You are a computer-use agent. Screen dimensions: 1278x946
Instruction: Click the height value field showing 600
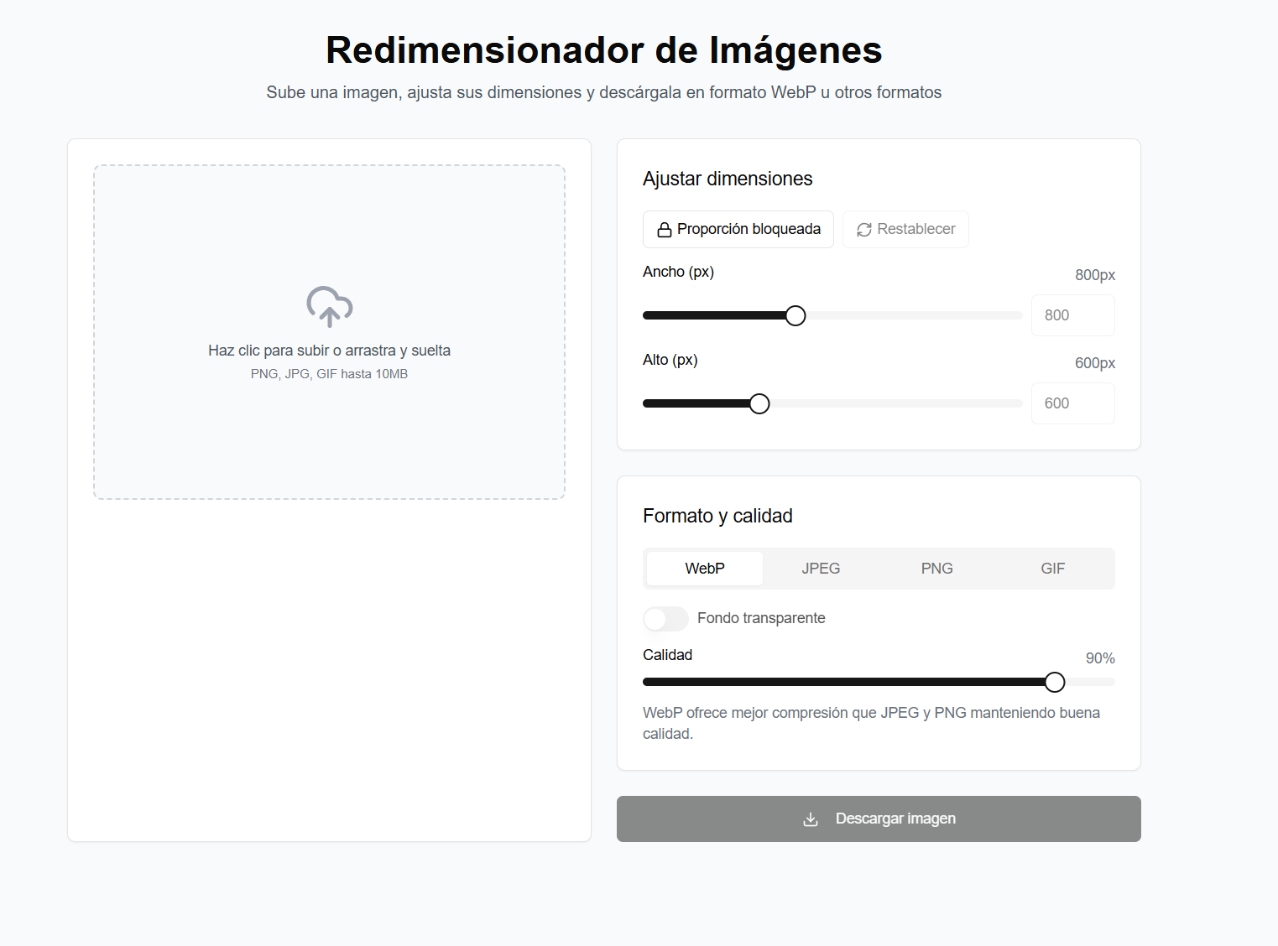point(1072,403)
